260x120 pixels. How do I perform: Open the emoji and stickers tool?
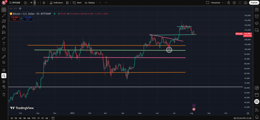click(x=4, y=49)
